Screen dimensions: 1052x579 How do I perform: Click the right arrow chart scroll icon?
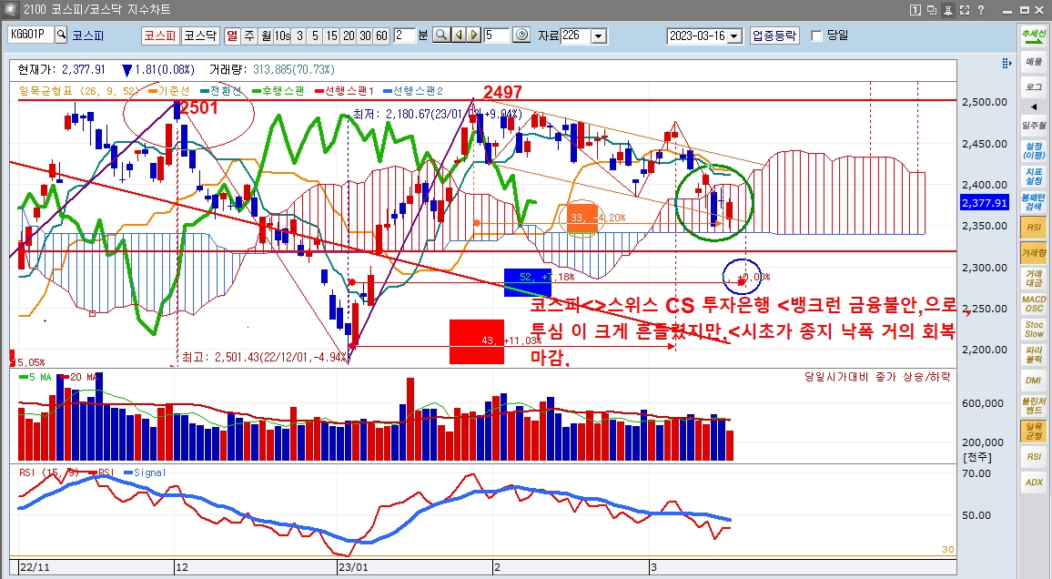[473, 36]
